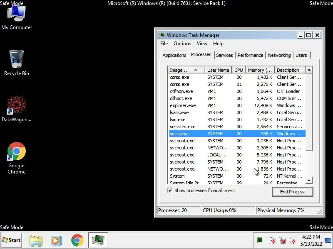Sort by the User Name column header
Screen dimensions: 333x249
pos(218,70)
